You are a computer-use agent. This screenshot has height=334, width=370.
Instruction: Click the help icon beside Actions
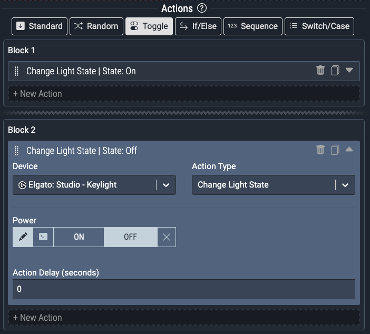[201, 8]
